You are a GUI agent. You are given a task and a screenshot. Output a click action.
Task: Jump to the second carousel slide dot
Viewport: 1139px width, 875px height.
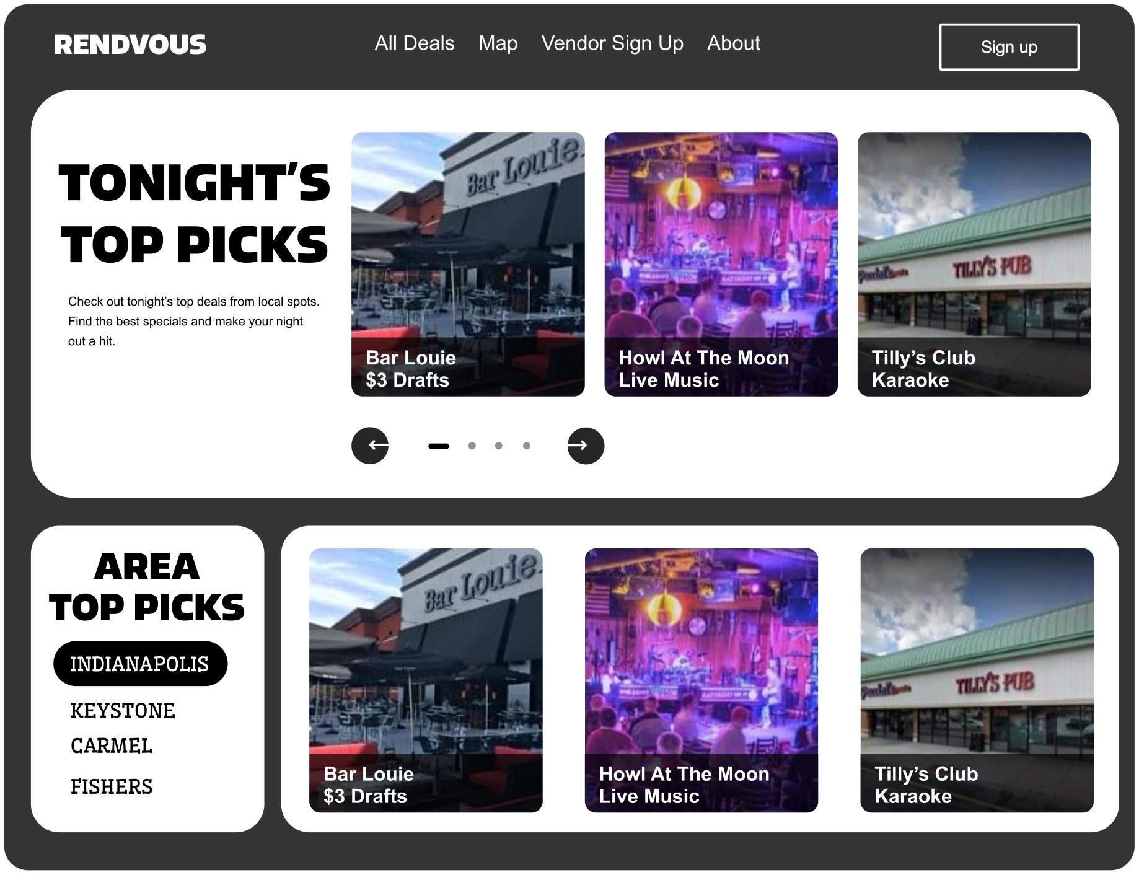coord(472,446)
